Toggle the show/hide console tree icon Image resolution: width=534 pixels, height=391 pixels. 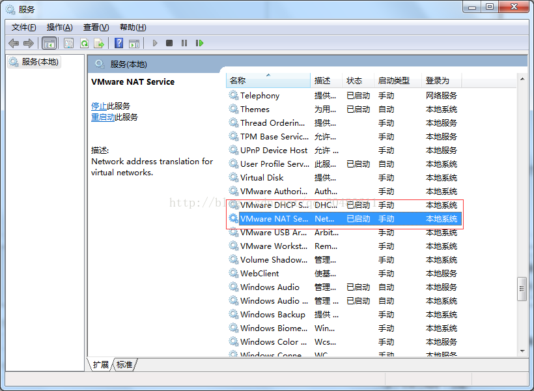[49, 43]
